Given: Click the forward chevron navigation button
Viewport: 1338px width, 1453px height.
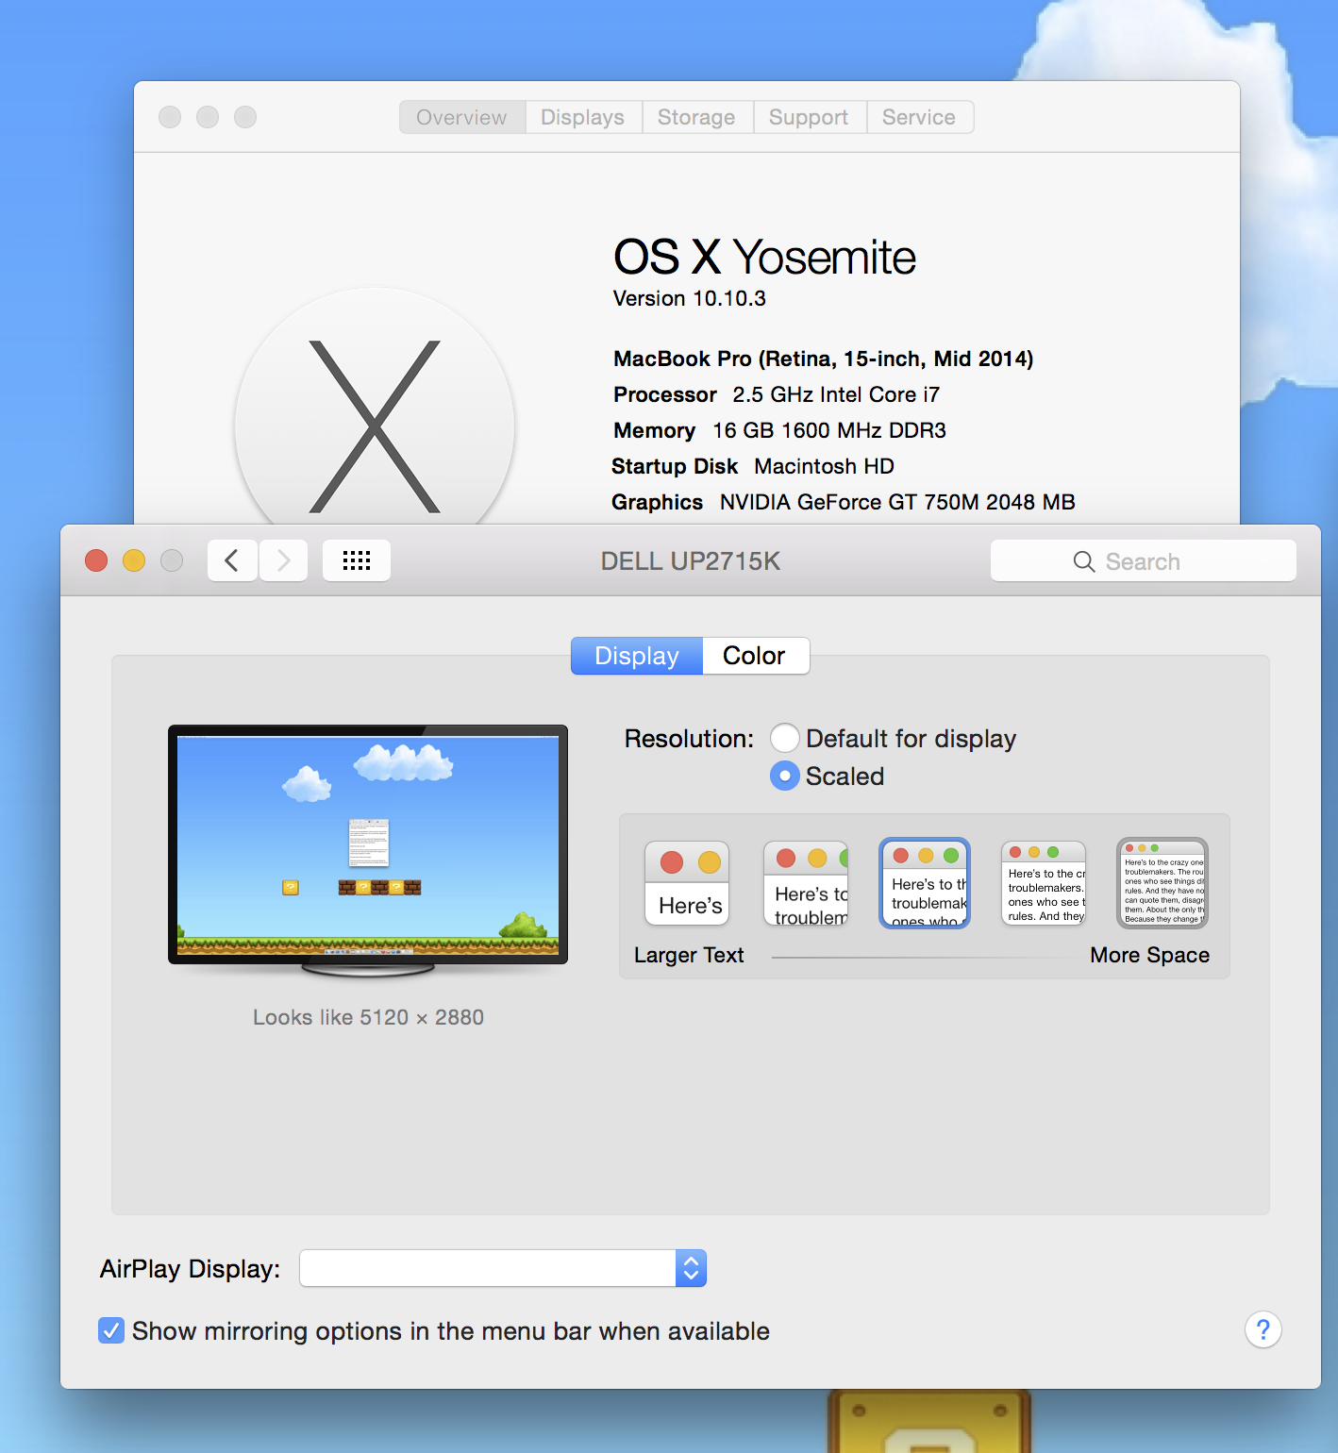Looking at the screenshot, I should pos(283,561).
